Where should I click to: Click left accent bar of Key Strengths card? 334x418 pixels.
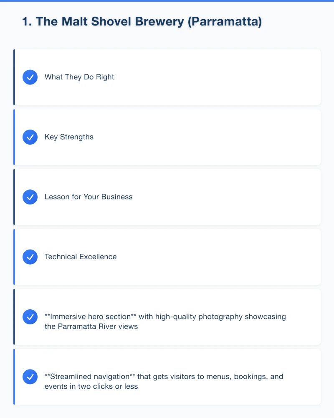[14, 137]
